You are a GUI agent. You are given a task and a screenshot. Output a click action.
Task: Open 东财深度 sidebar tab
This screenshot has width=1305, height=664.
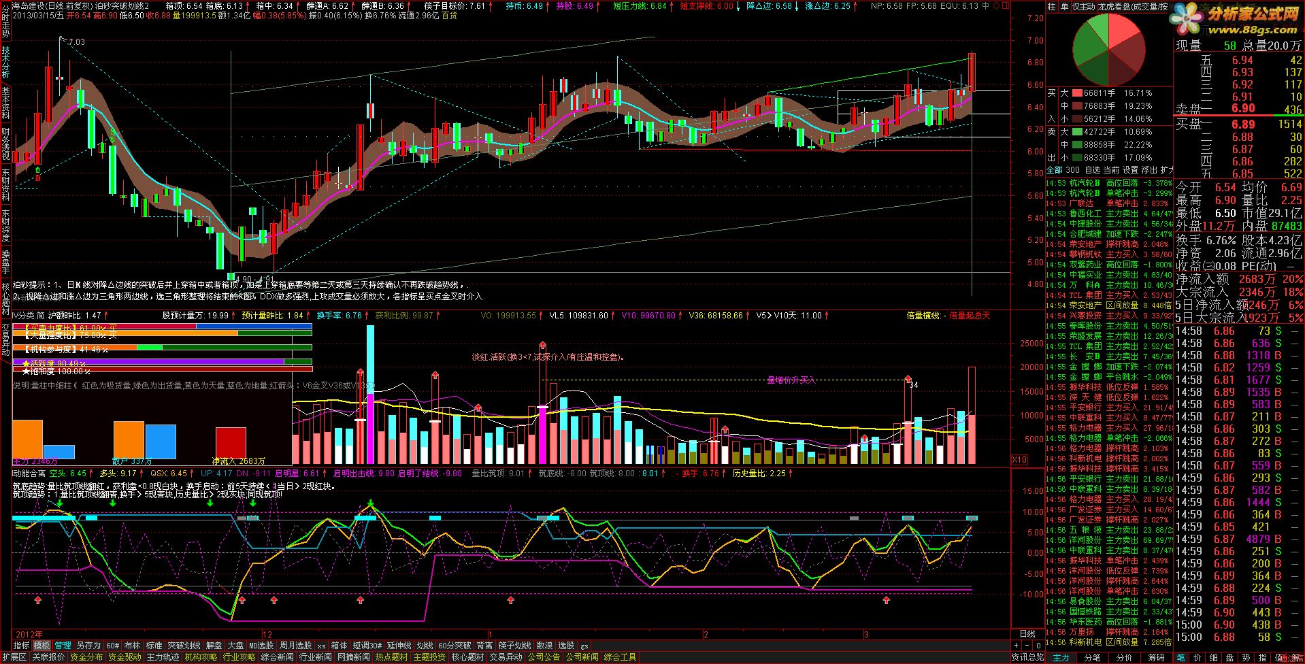point(5,225)
